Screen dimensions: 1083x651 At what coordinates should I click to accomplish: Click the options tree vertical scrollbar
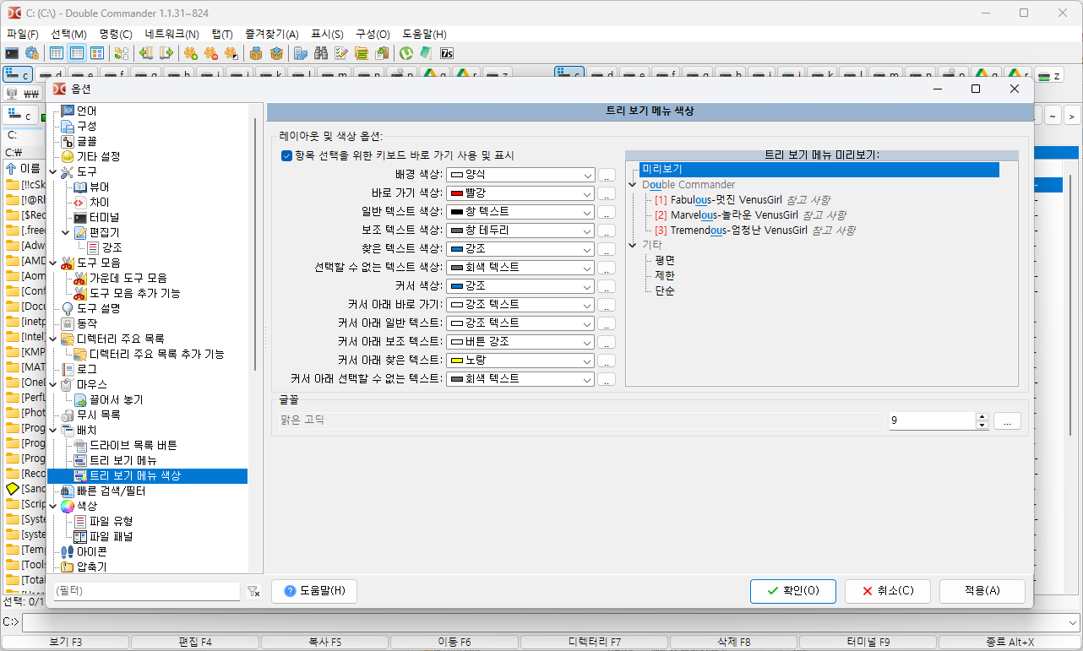click(254, 244)
